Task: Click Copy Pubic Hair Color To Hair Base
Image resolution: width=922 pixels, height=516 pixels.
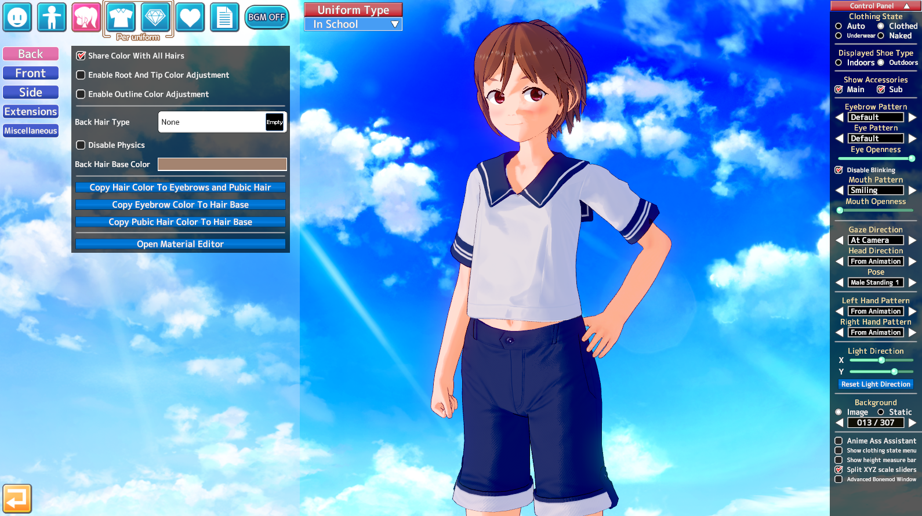Action: [180, 222]
